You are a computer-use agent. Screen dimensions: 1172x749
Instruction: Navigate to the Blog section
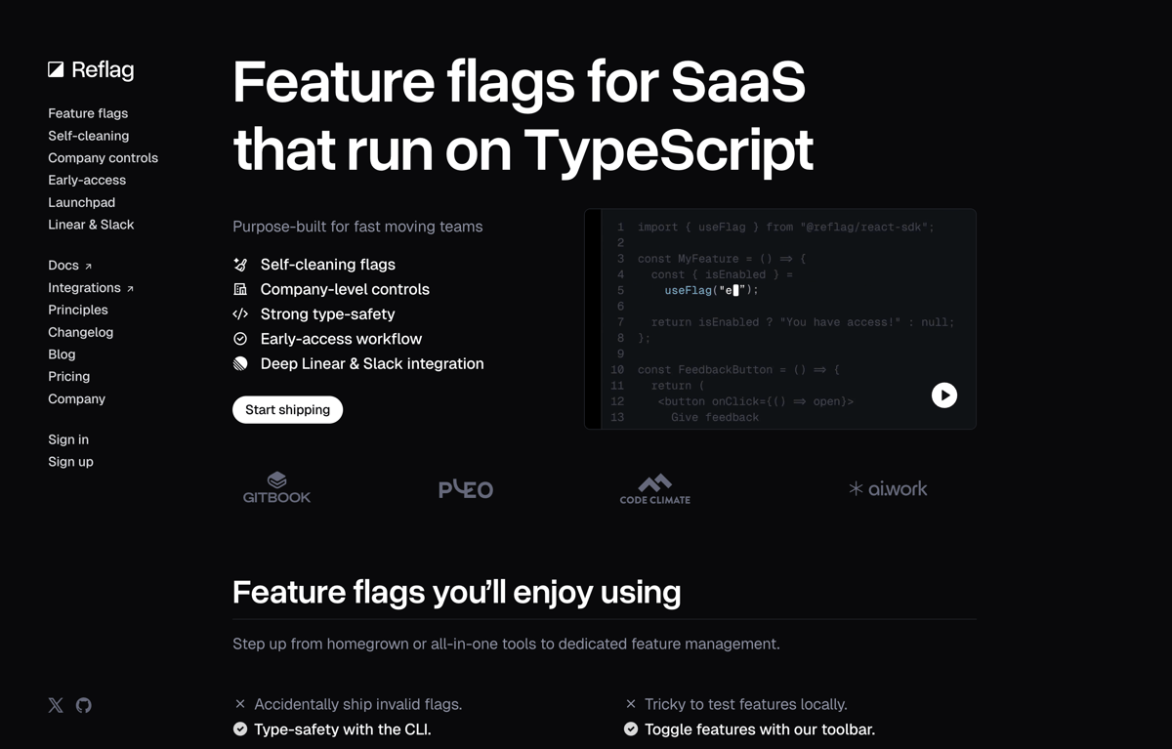click(62, 354)
